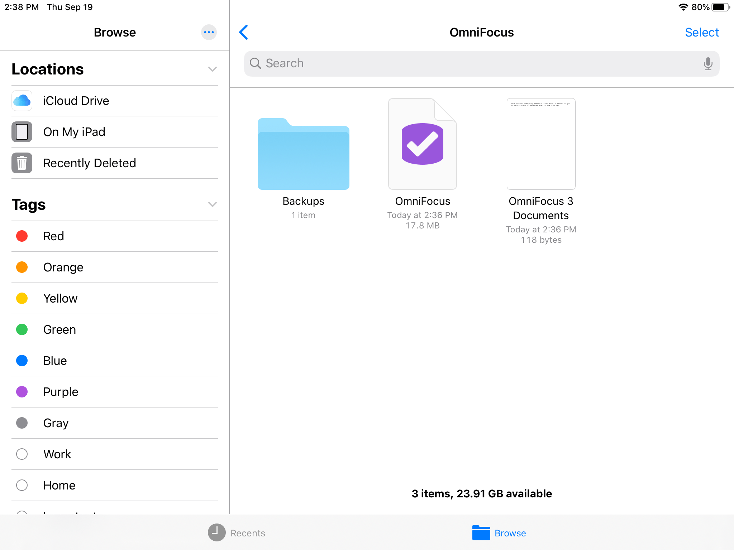
Task: Tap the back chevron to go back
Action: 243,32
